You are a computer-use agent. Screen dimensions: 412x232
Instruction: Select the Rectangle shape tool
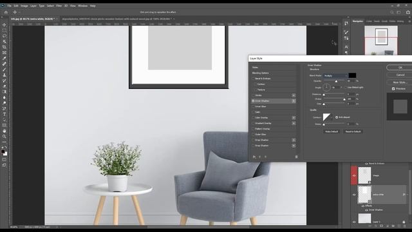5,125
